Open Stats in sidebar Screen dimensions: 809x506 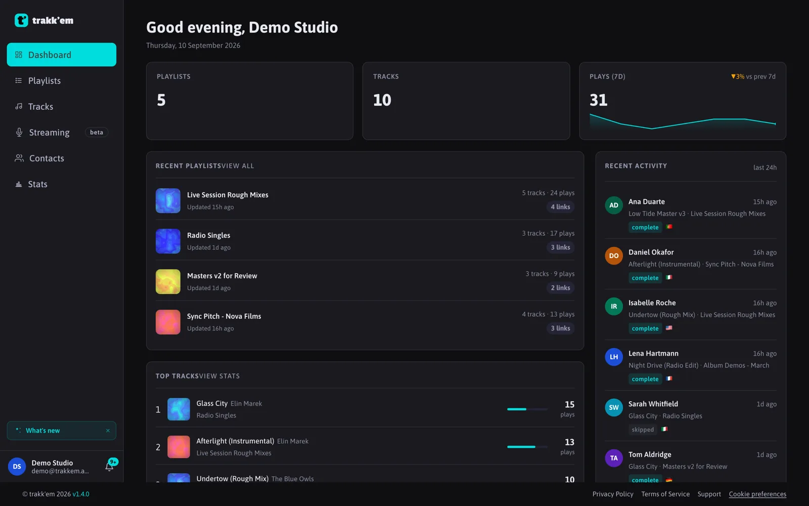click(x=61, y=184)
